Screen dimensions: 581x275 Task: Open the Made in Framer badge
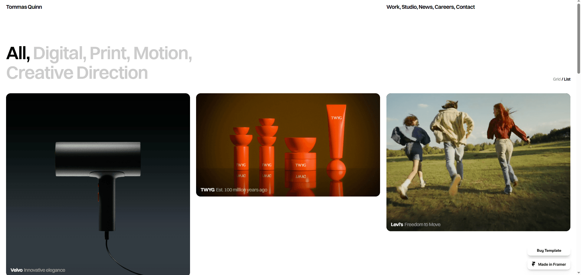point(549,264)
